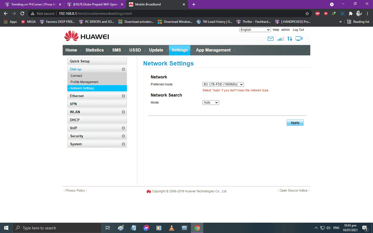
Task: Open the Open Source Notice link
Action: (x=293, y=191)
